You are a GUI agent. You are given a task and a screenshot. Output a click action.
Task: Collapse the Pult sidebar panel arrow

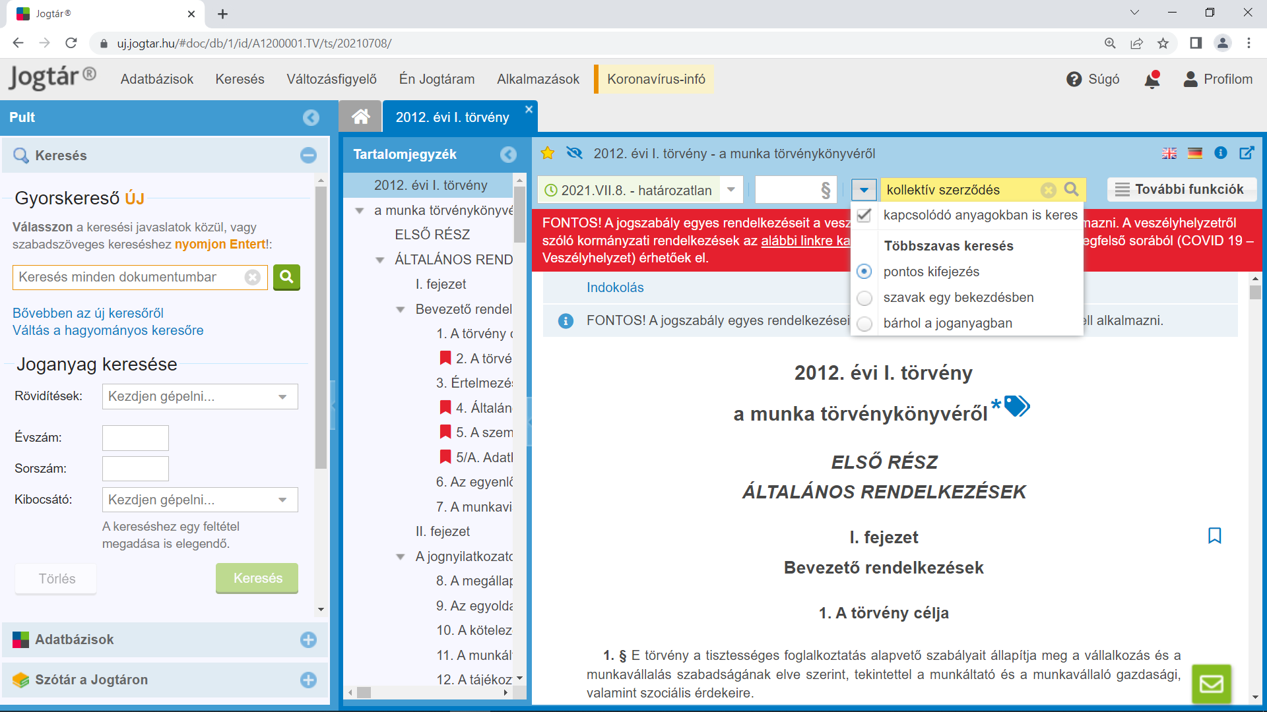click(x=311, y=117)
